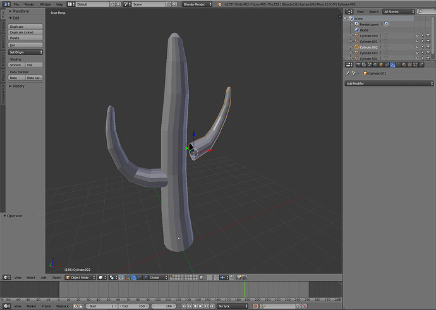436x310 pixels.
Task: Click the 3D View editor type icon
Action: [x=7, y=278]
